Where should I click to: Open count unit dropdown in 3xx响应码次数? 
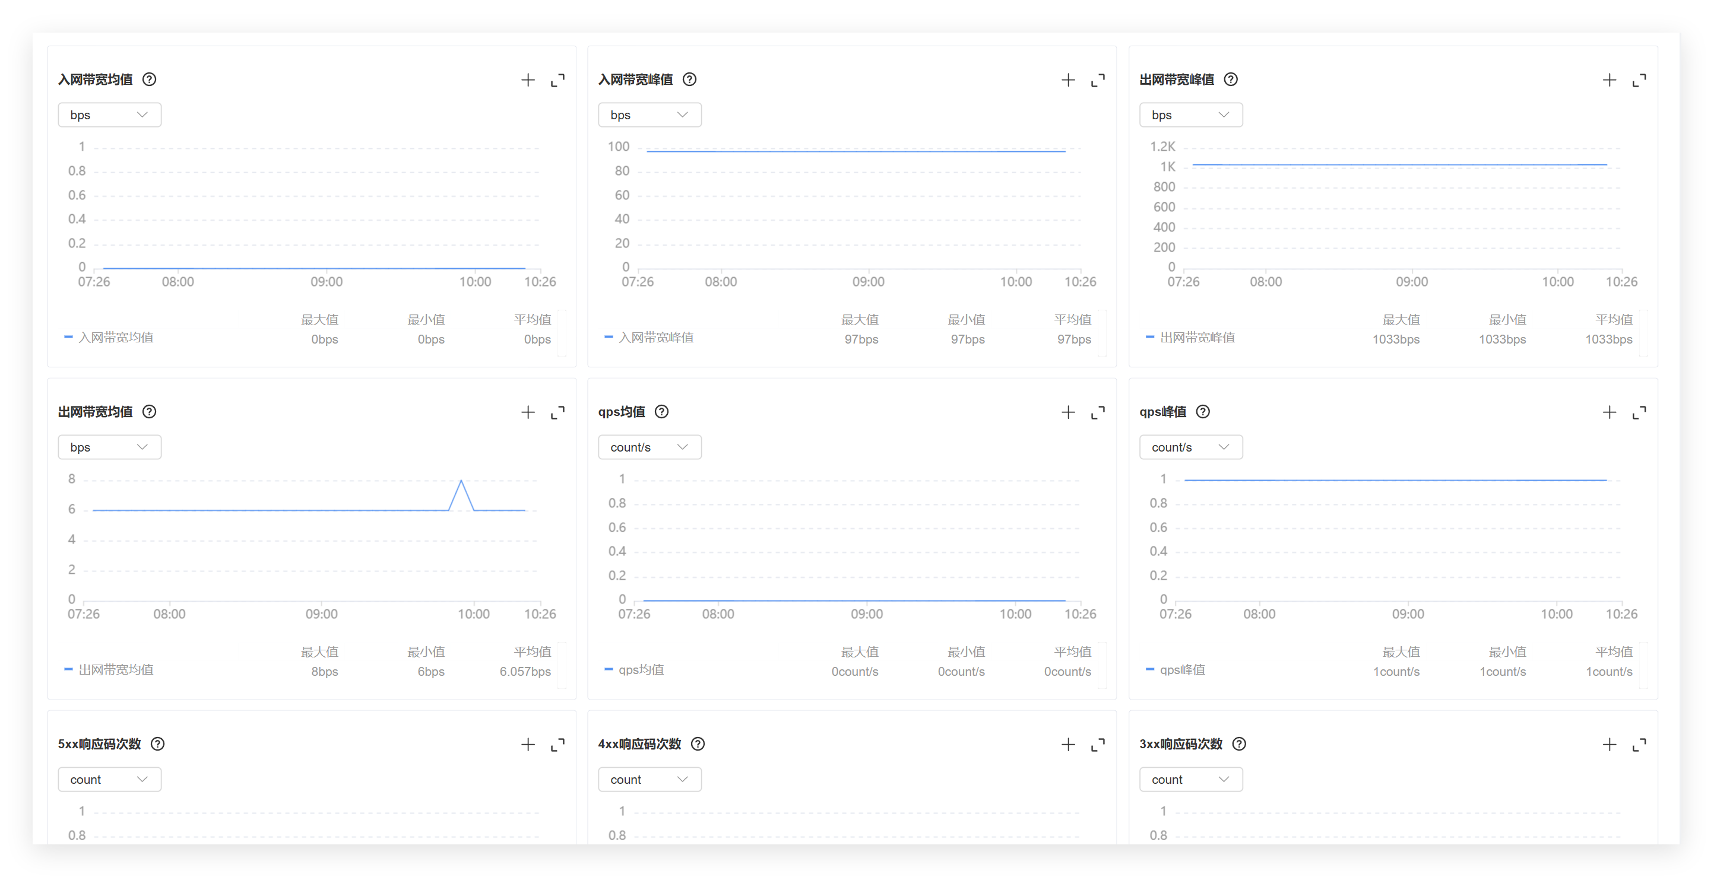1190,779
